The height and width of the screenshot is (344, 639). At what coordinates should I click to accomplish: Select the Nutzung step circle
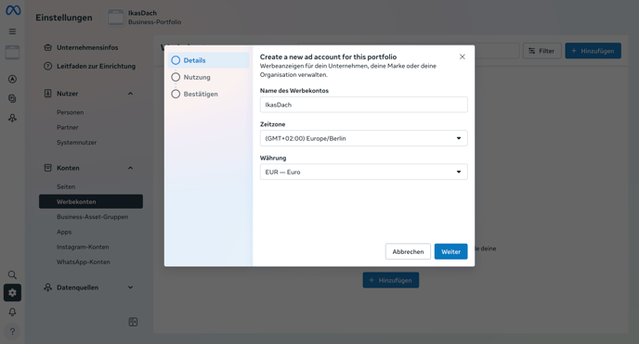(176, 77)
